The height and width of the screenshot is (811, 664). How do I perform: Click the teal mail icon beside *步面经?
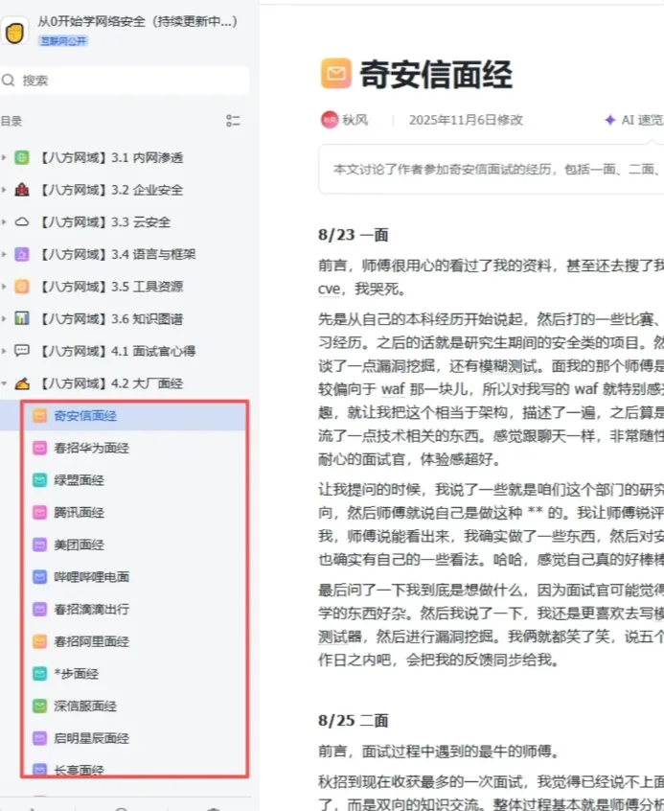coord(40,673)
